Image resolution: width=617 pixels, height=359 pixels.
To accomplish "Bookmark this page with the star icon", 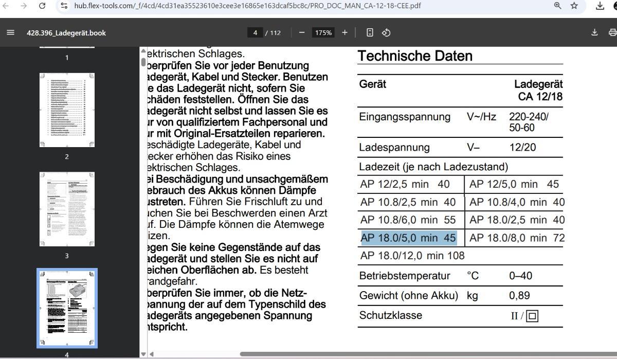I will (574, 6).
